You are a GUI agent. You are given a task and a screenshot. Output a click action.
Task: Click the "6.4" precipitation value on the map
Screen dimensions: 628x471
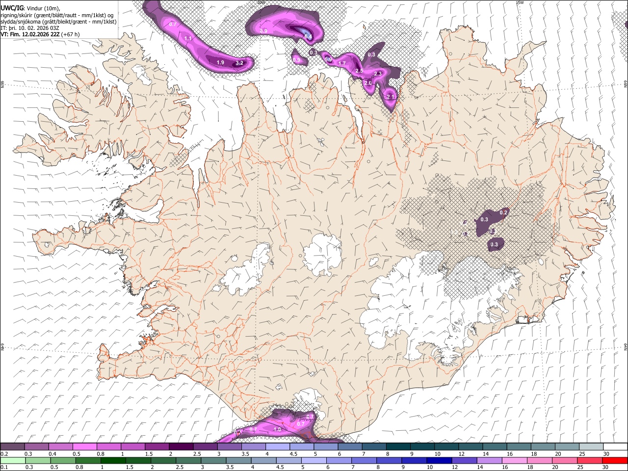coord(308,37)
